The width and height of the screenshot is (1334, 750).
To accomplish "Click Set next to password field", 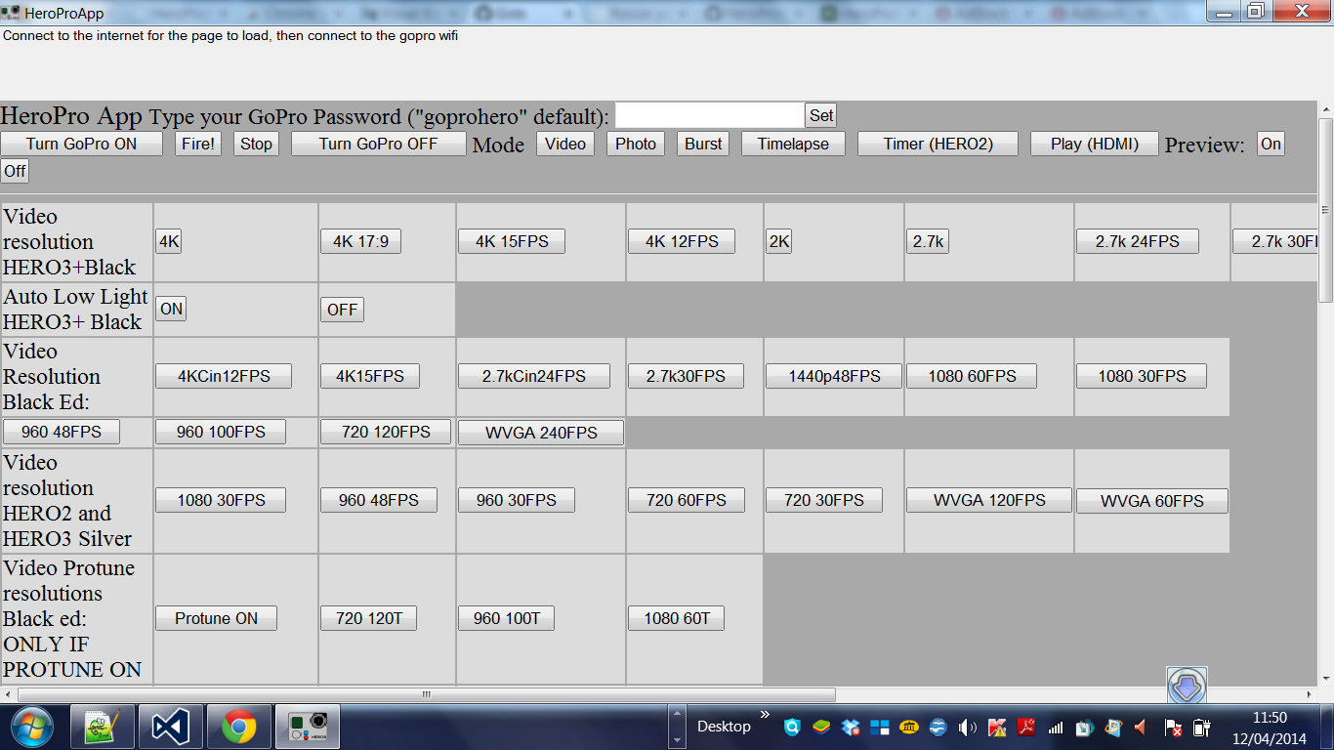I will point(821,115).
